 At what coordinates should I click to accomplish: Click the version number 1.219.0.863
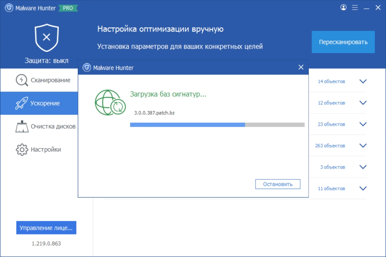[x=46, y=244]
